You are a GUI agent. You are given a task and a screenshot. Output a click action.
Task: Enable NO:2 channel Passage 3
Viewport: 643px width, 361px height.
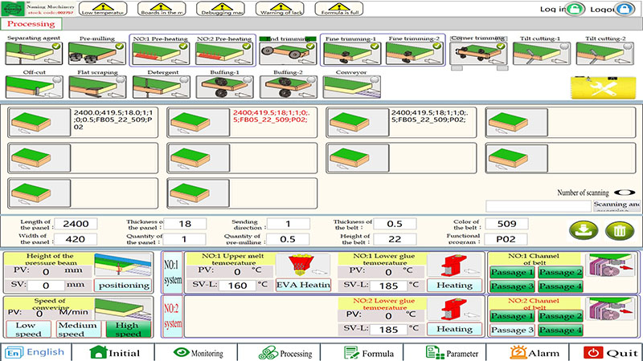[x=511, y=330]
